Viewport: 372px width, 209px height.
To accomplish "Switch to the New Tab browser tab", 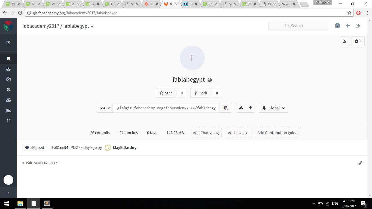I will [288, 4].
